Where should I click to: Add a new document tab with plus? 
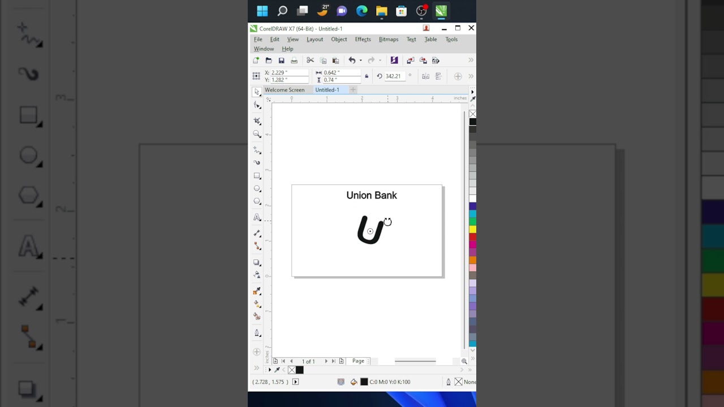[353, 90]
